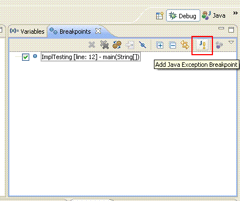Show hidden perspectives with the double chevron

(x=235, y=13)
